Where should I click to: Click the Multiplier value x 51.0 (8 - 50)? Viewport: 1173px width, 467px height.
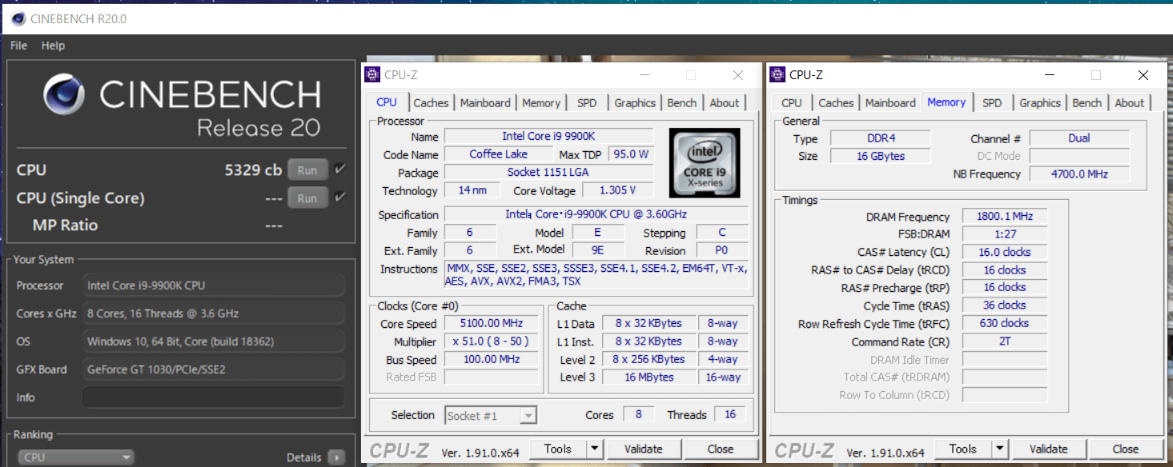[x=491, y=341]
